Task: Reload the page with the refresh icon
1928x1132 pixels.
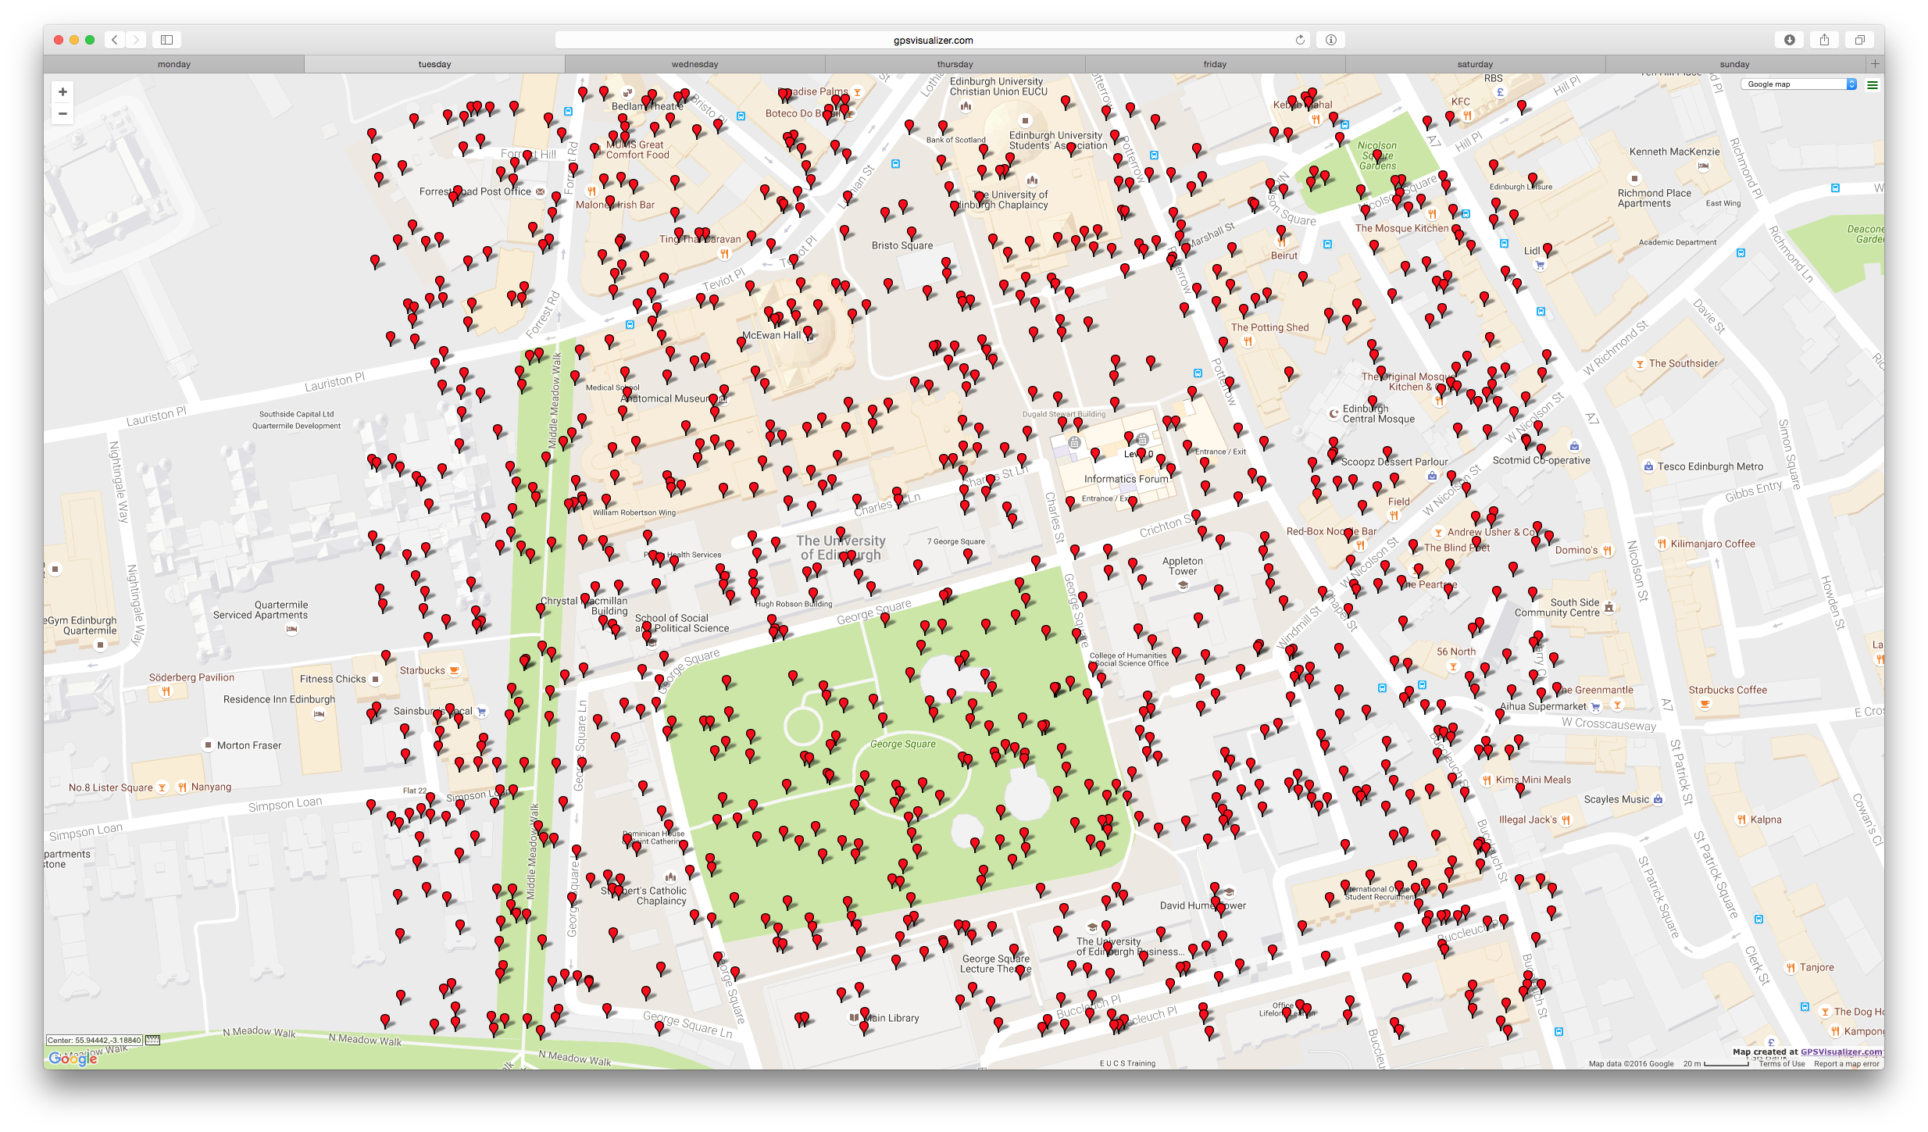Action: 1300,40
